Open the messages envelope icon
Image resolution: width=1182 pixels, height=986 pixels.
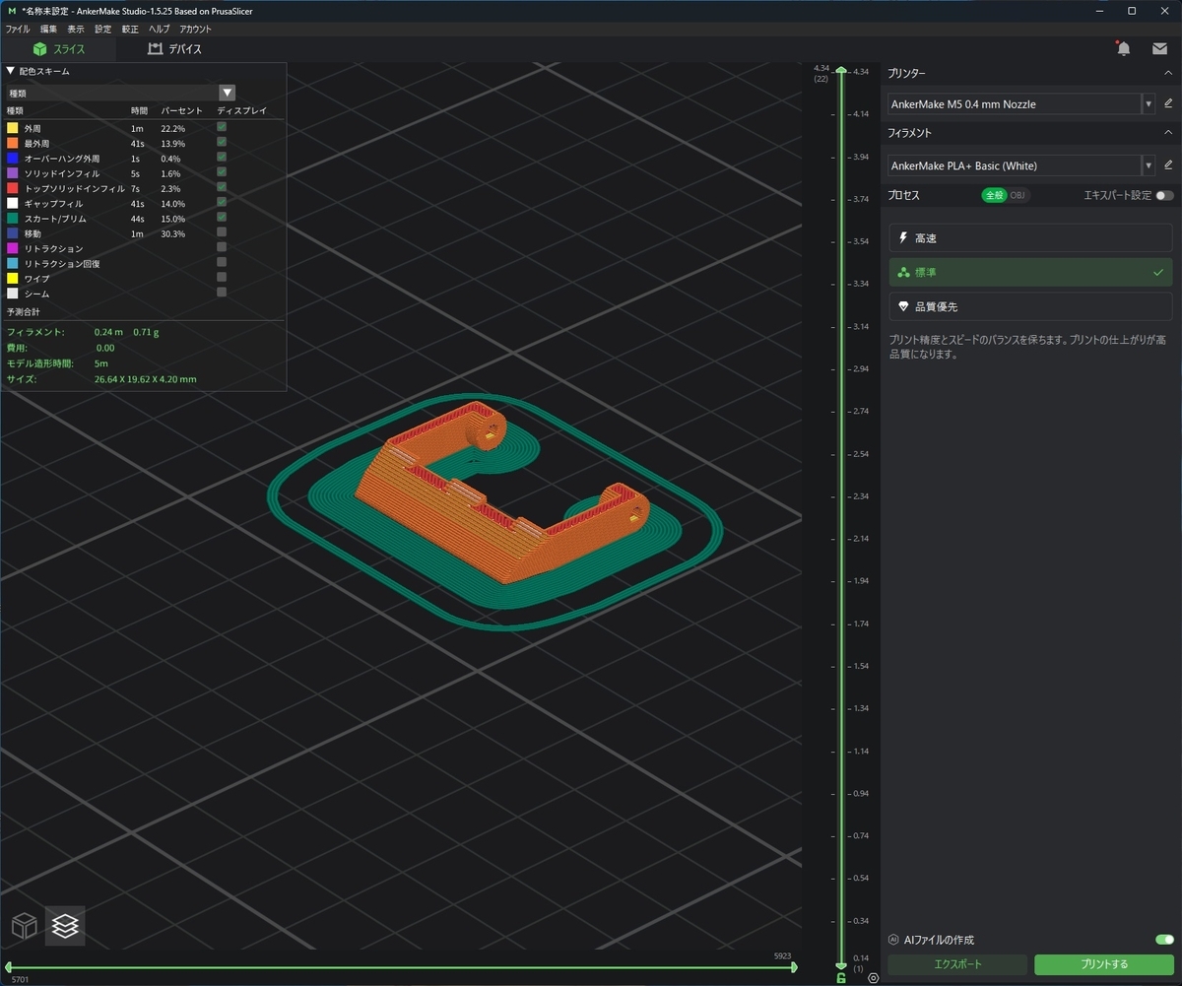pos(1159,49)
